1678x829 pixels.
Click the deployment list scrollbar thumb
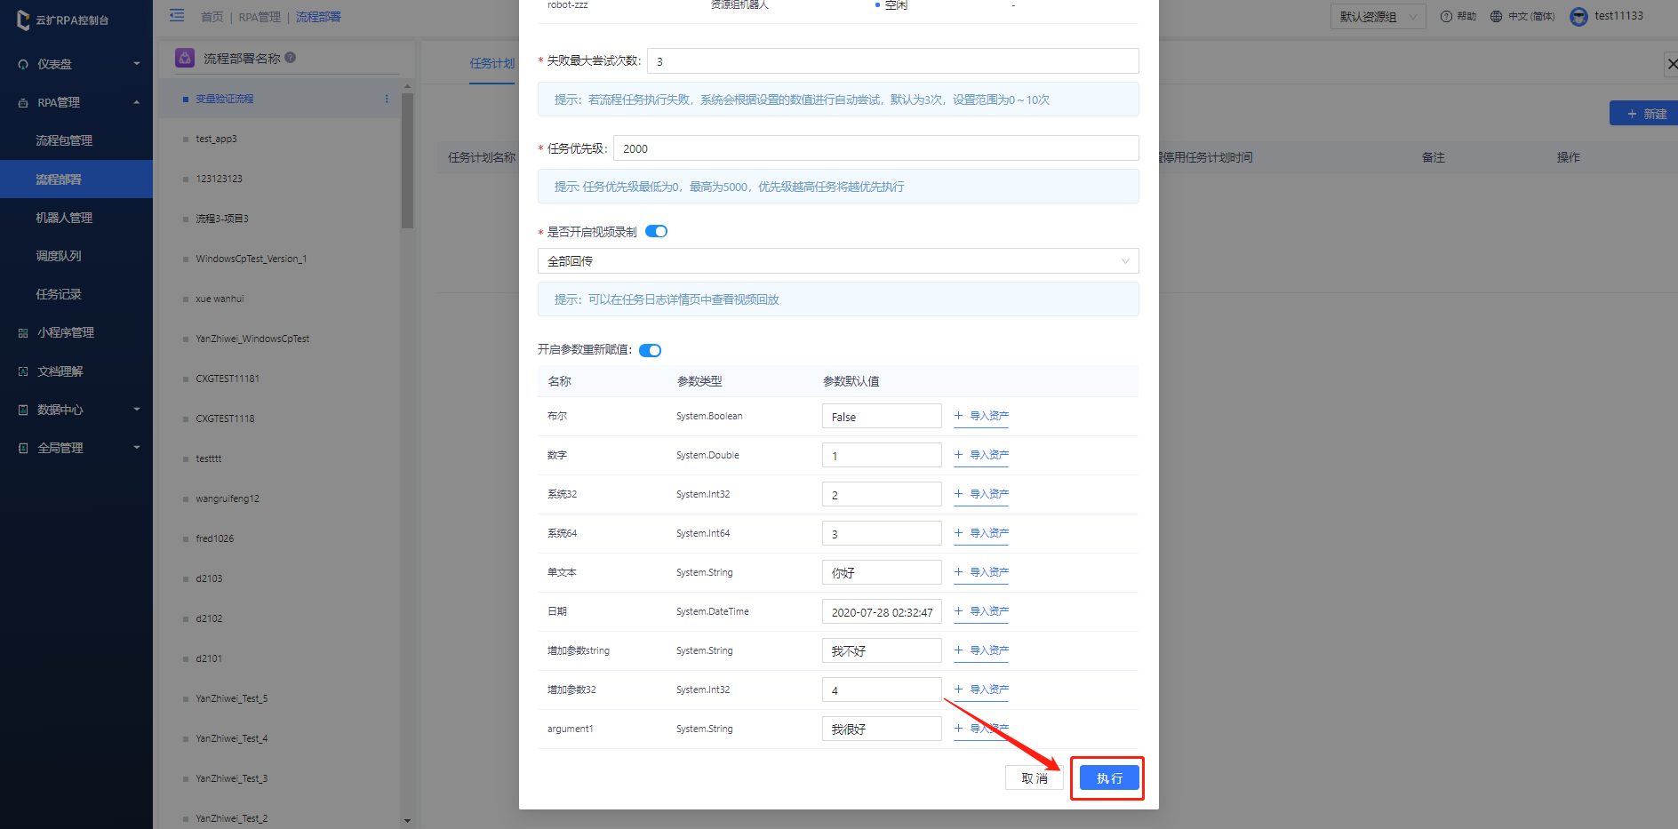(407, 160)
